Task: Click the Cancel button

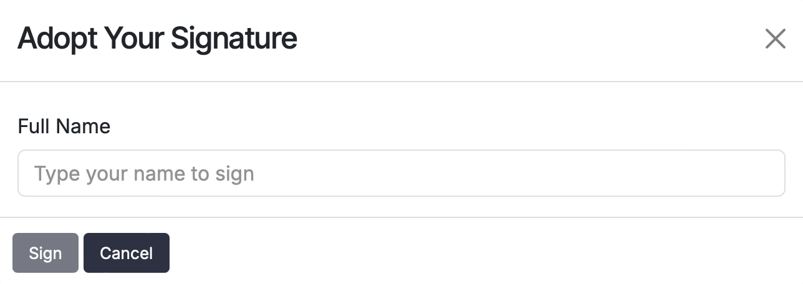Action: click(126, 253)
